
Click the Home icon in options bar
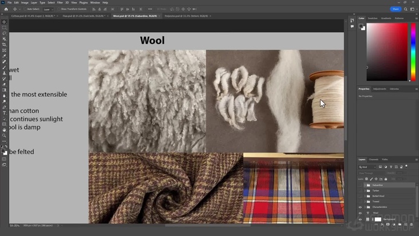(x=6, y=9)
